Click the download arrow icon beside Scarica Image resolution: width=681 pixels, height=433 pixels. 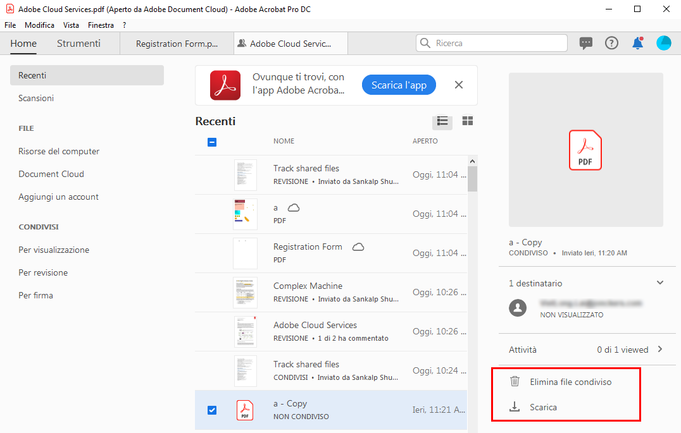515,406
